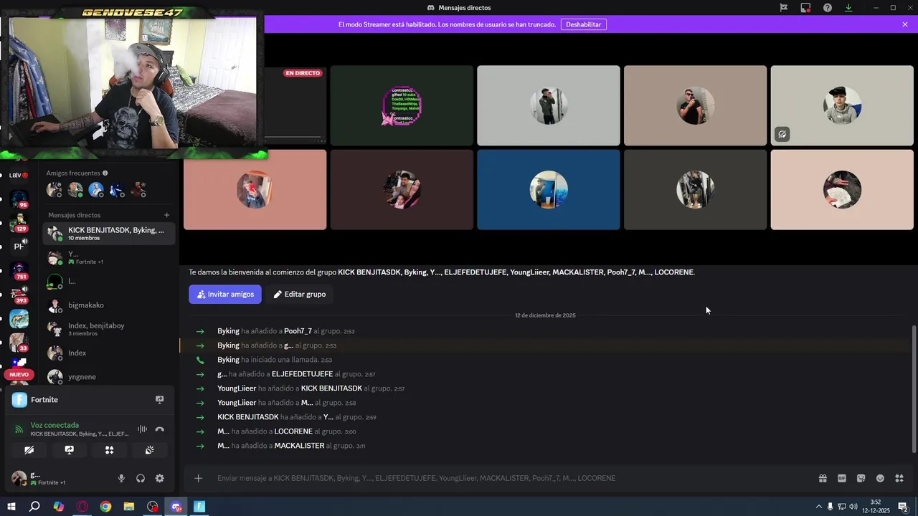Switch to Fortnite from taskbar
The image size is (918, 516).
pos(199,507)
